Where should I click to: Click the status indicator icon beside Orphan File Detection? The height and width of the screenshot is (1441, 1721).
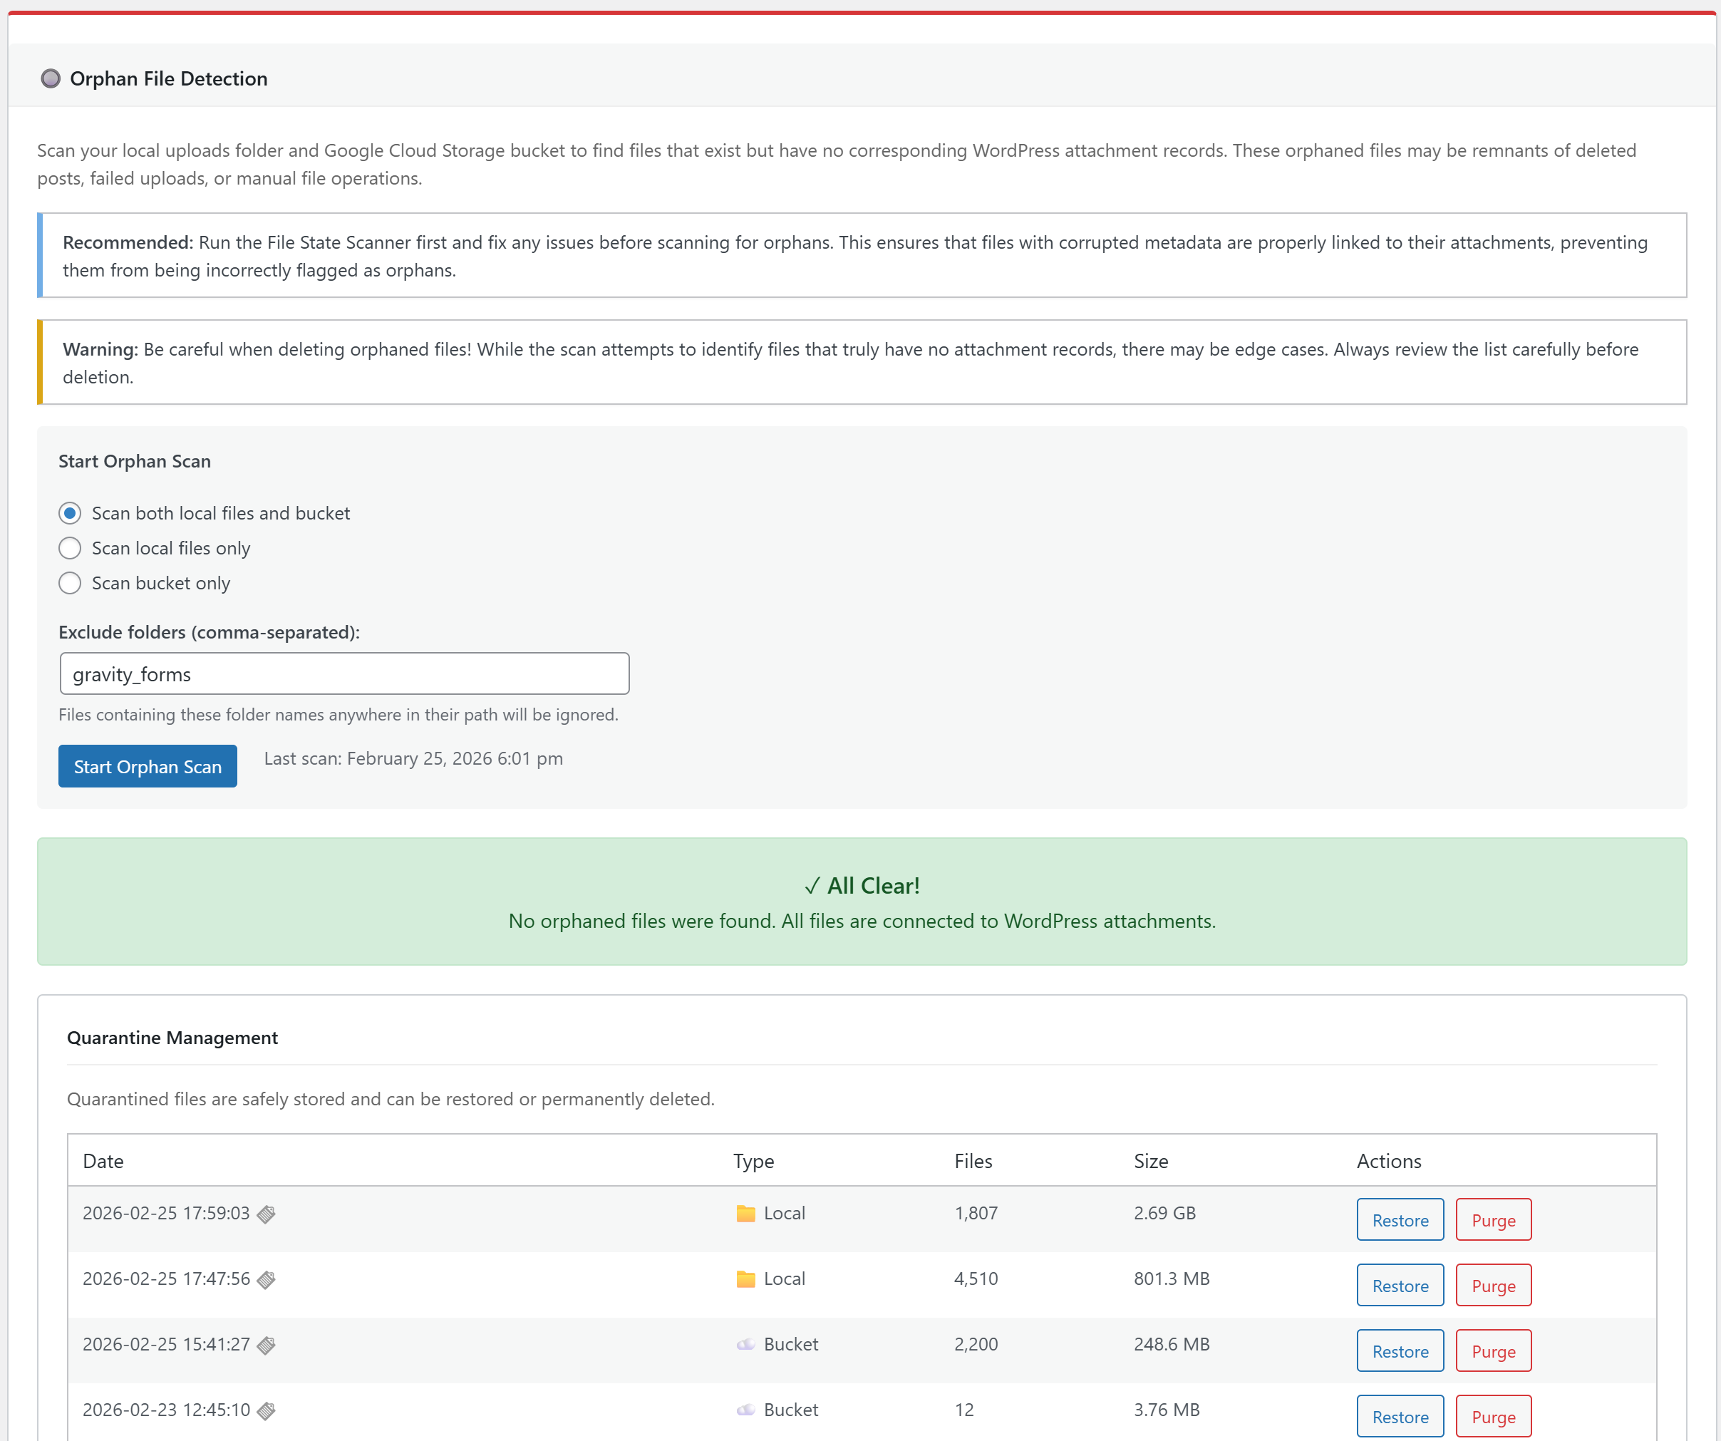pos(51,78)
